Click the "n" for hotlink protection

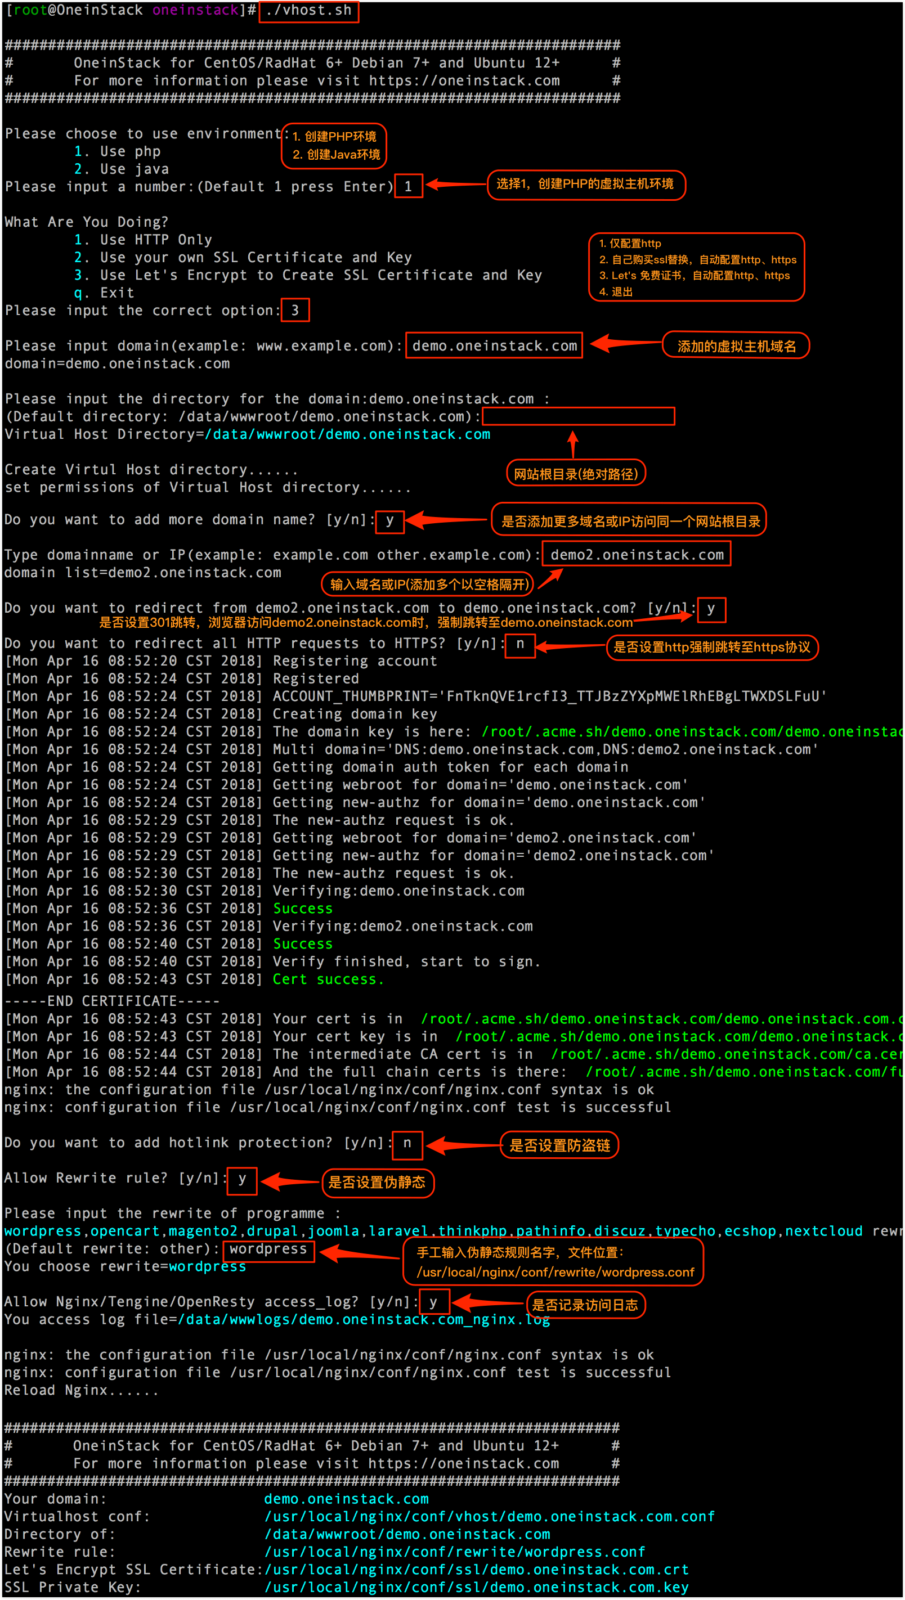click(x=407, y=1145)
